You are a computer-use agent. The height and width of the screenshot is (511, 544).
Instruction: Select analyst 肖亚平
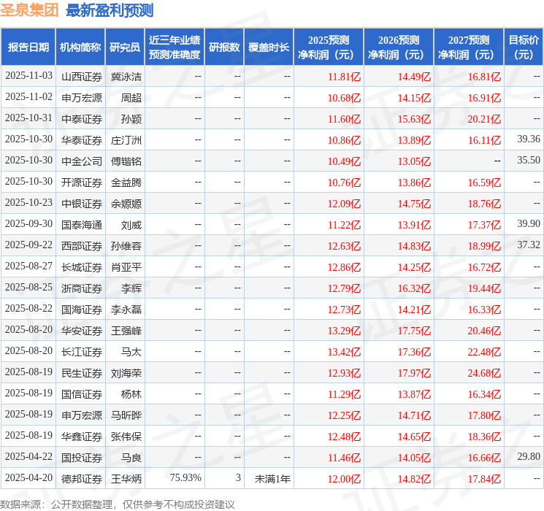[126, 267]
